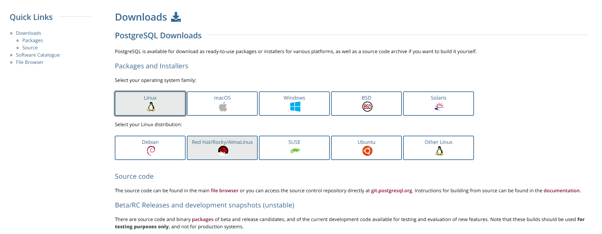Select the BSD daemon badge icon
The image size is (602, 234).
(367, 107)
